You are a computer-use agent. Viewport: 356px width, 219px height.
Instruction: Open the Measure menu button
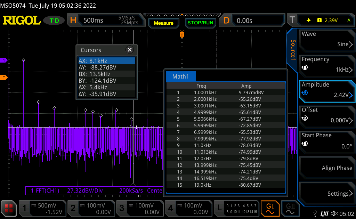coord(163,23)
